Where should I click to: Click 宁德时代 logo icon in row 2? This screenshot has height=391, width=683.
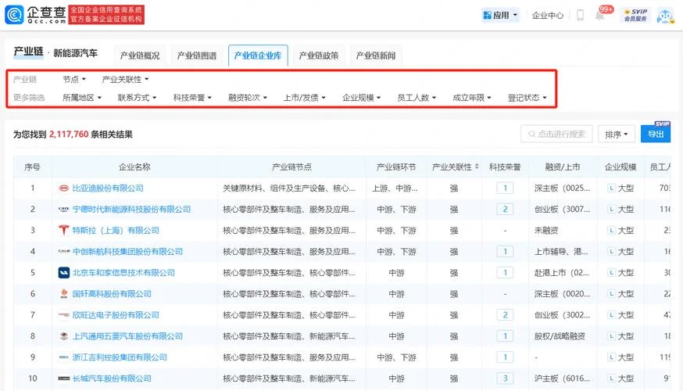pyautogui.click(x=64, y=210)
